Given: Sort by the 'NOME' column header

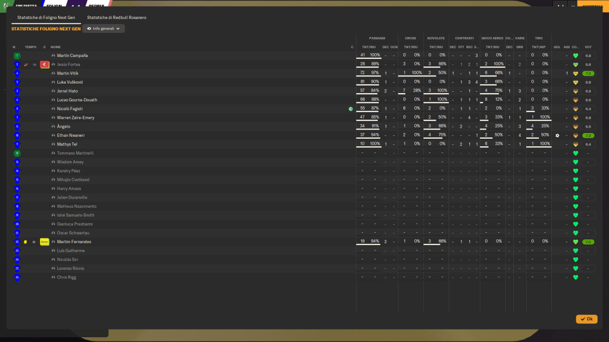Looking at the screenshot, I should point(56,47).
